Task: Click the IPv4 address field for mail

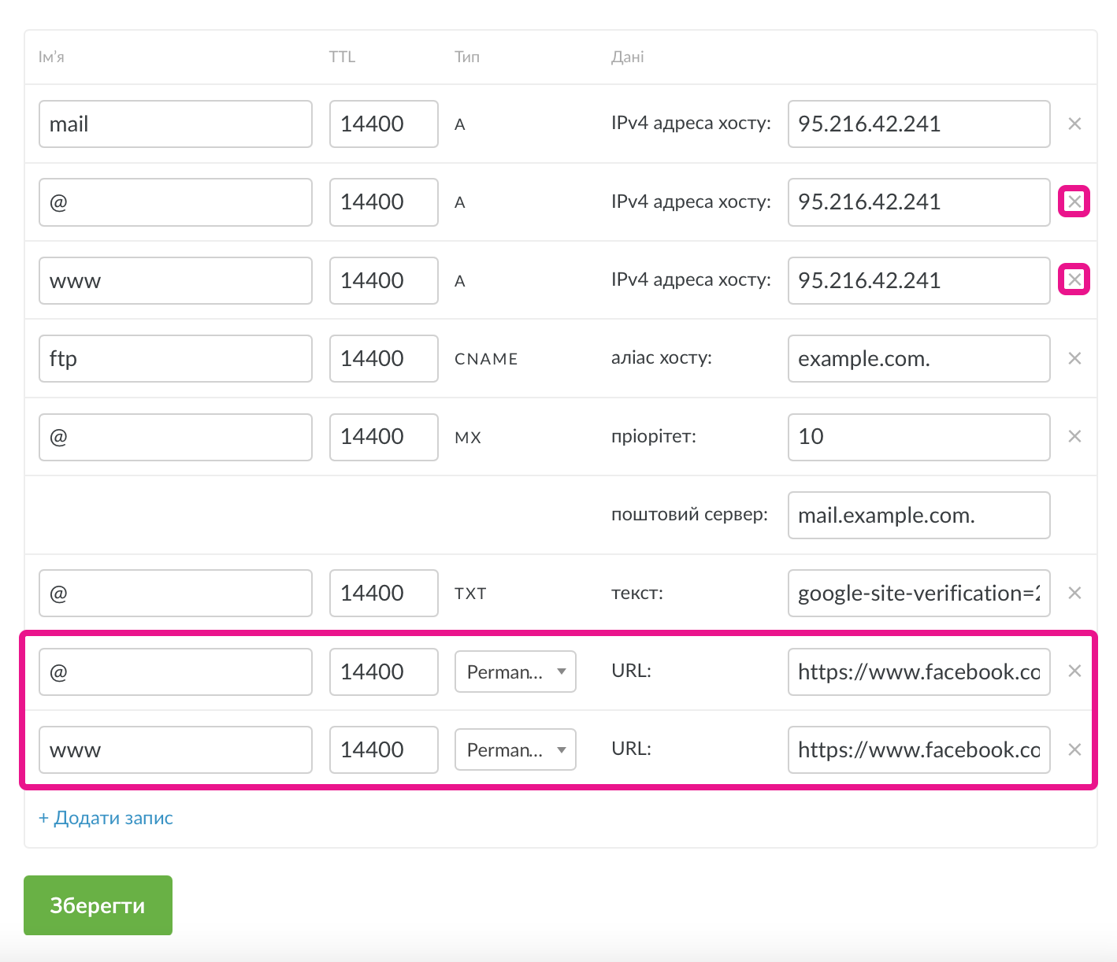Action: coord(918,124)
